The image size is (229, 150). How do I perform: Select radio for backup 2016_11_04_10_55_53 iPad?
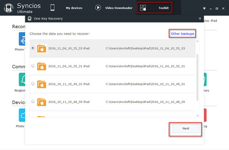[x=33, y=48]
